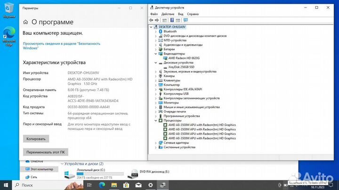Click Переименовать этот ПК button
Screen dimensions: 339x190
tap(46, 152)
